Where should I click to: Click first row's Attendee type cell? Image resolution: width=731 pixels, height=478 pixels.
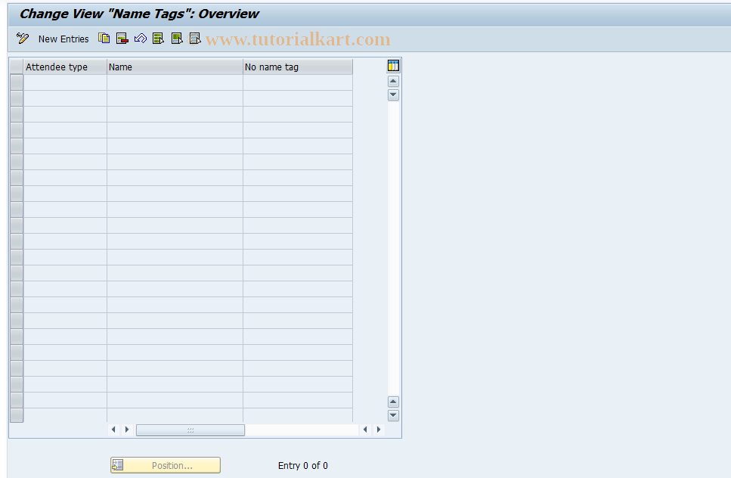65,82
